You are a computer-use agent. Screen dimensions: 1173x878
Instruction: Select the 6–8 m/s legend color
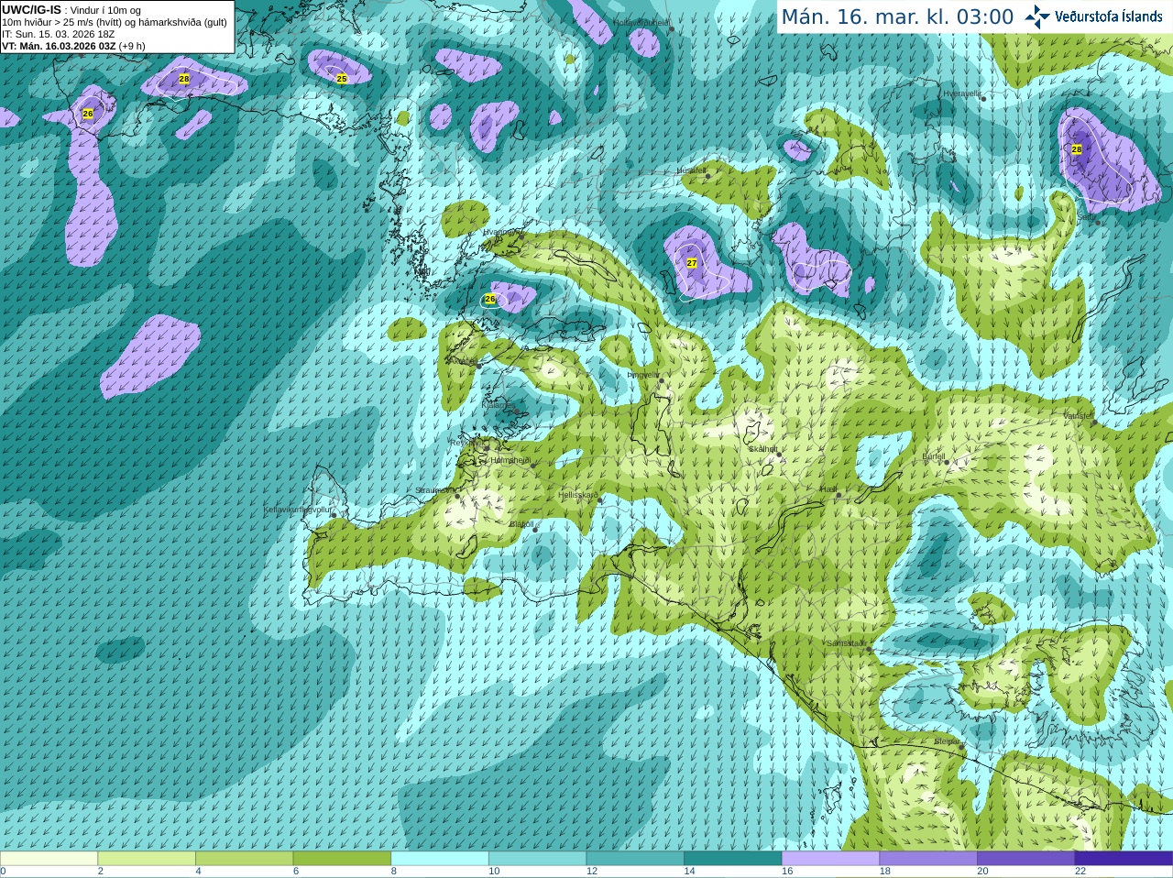[x=342, y=859]
